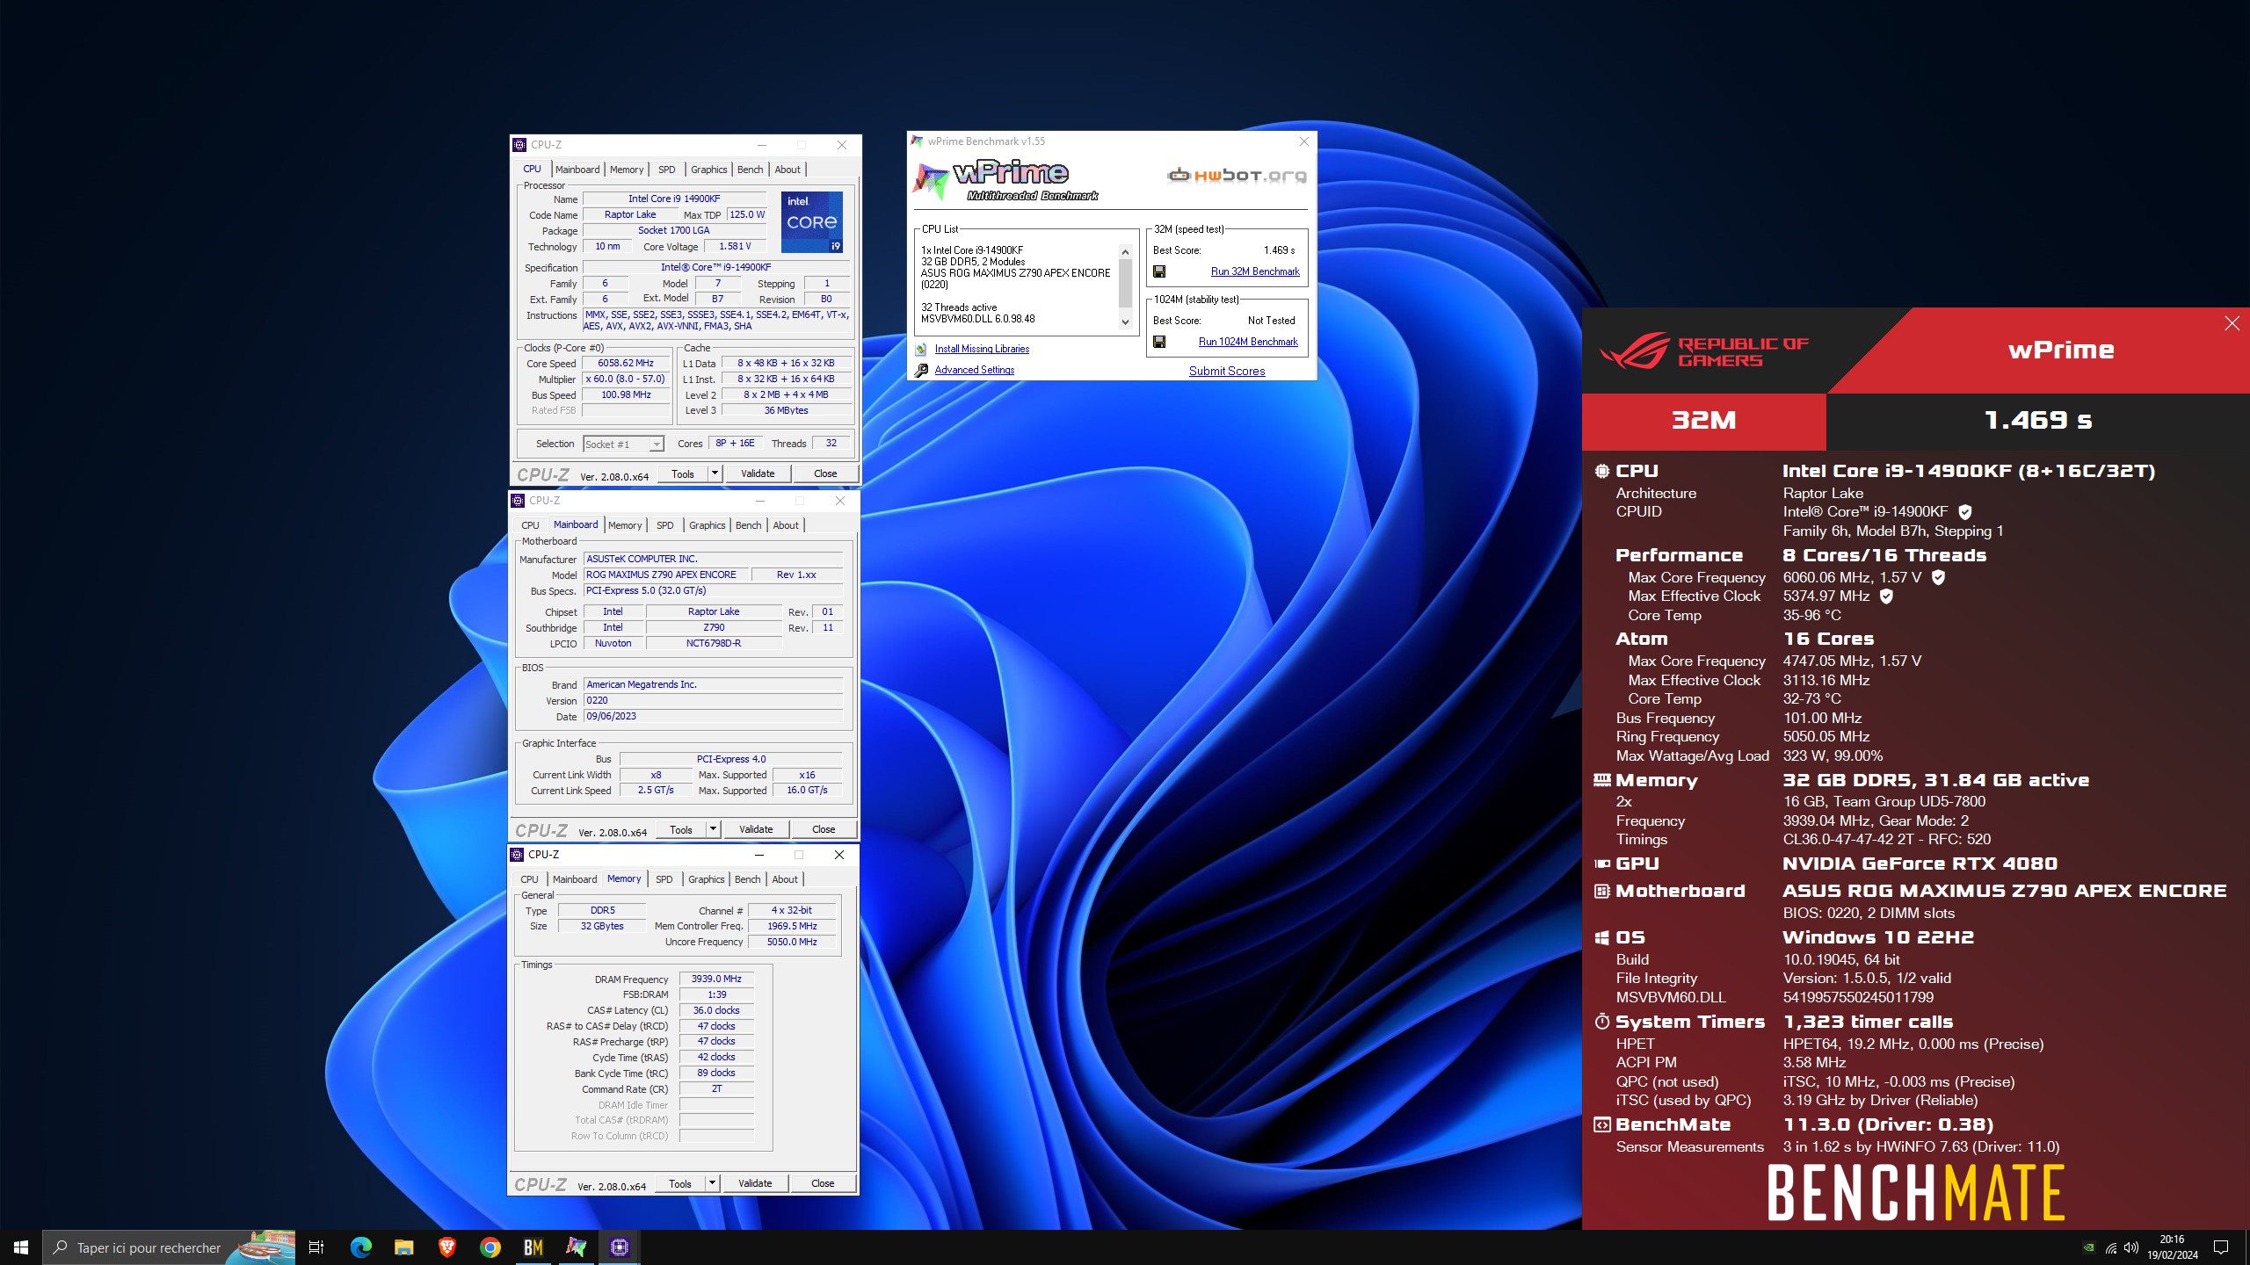
Task: Click Submit Scores link in wPrime
Action: click(x=1227, y=372)
